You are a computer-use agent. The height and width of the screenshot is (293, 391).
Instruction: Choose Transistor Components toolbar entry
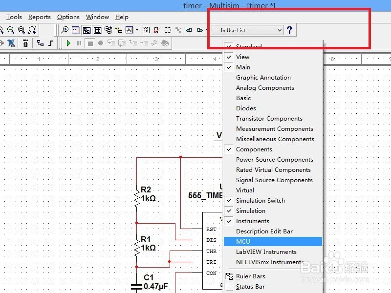[273, 119]
